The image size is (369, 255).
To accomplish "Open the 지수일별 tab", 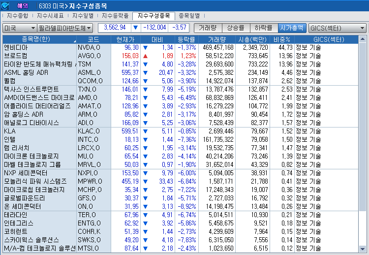I will 83,16.
